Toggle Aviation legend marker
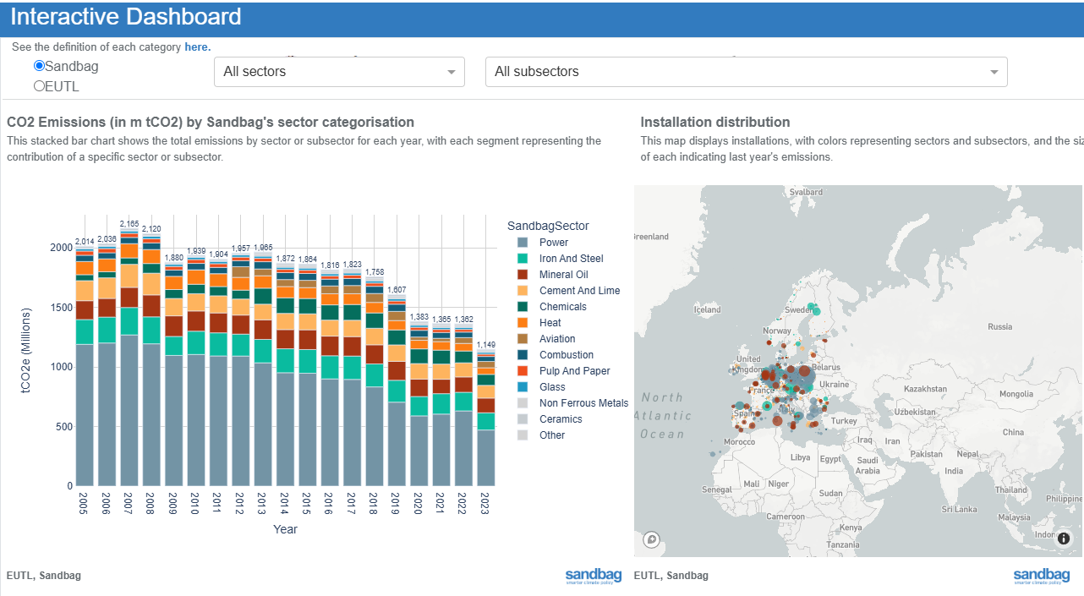The image size is (1084, 596). (523, 339)
